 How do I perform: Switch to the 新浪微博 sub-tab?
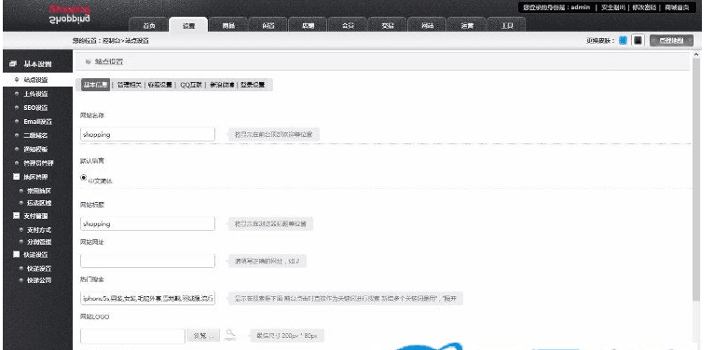222,85
